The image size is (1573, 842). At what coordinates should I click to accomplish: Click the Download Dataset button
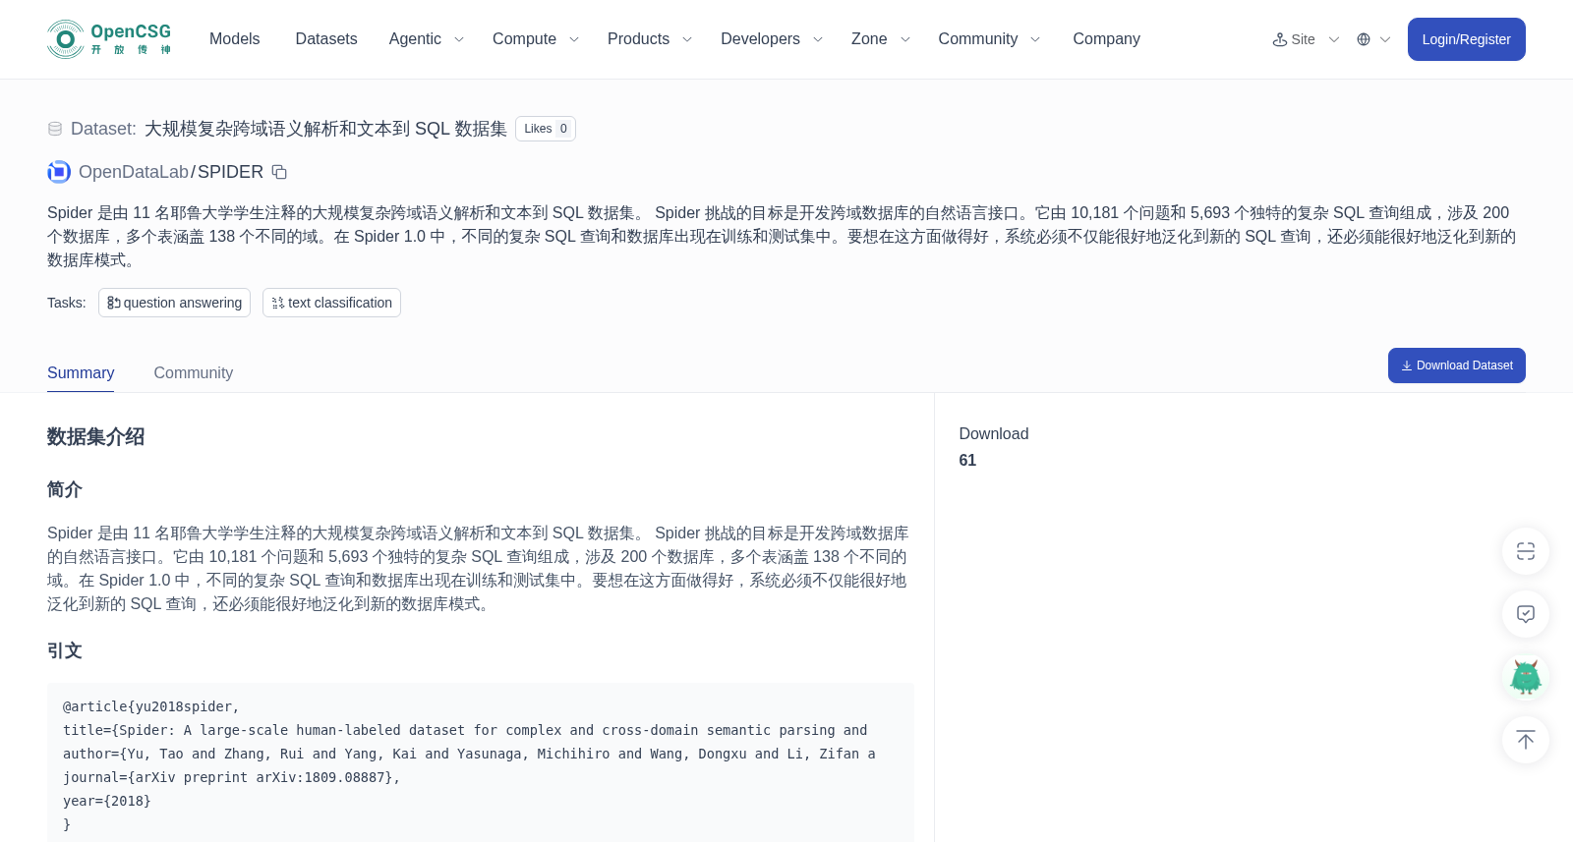1456,365
